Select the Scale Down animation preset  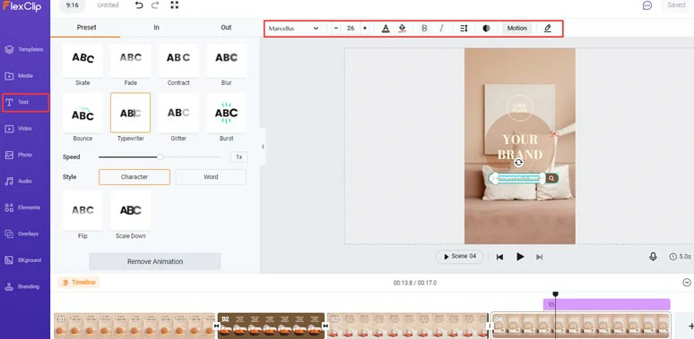131,211
